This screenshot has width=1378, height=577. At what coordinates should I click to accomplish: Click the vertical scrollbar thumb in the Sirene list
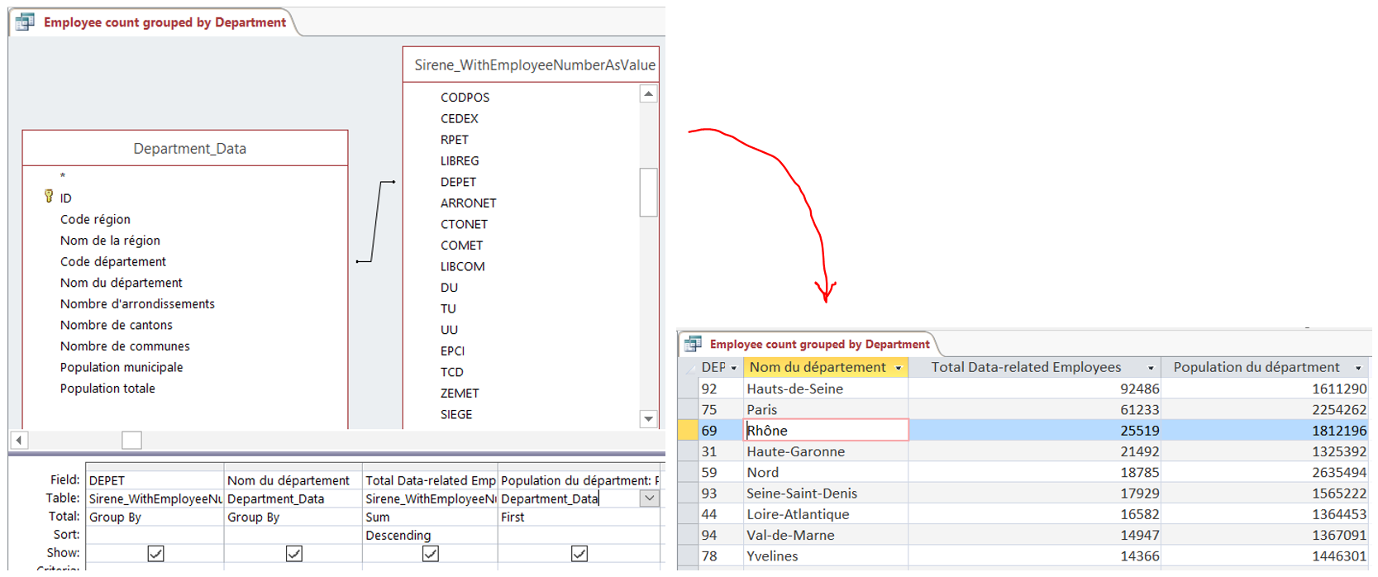(649, 192)
